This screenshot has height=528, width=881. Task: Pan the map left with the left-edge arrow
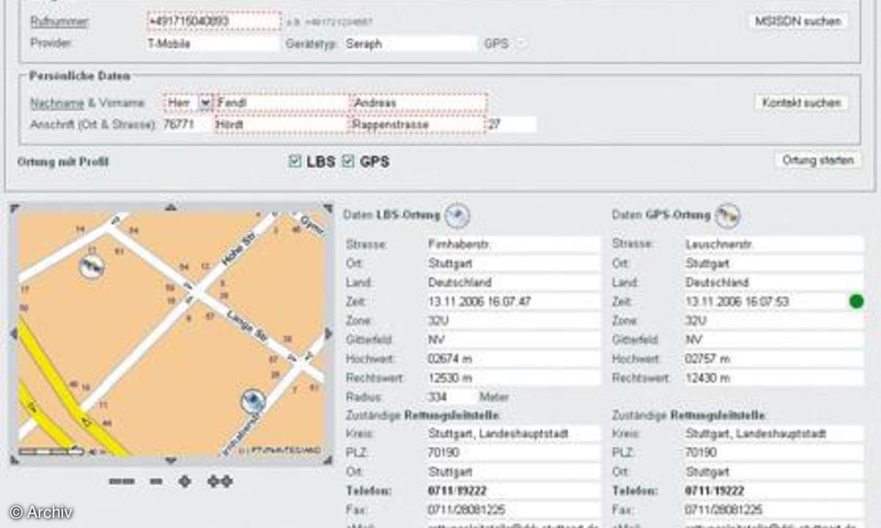tap(13, 334)
